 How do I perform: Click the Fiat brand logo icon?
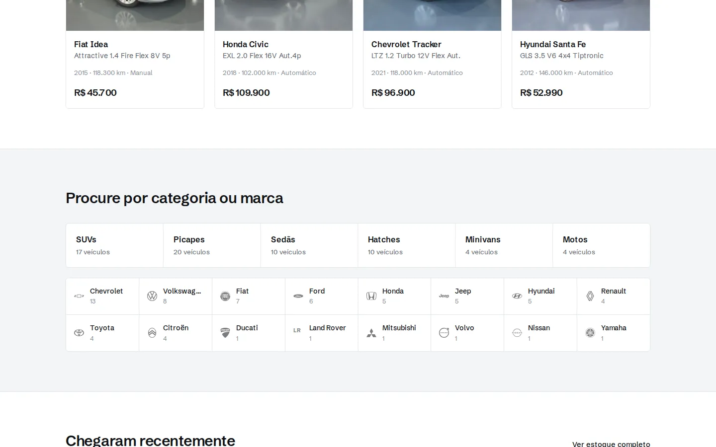pyautogui.click(x=225, y=296)
